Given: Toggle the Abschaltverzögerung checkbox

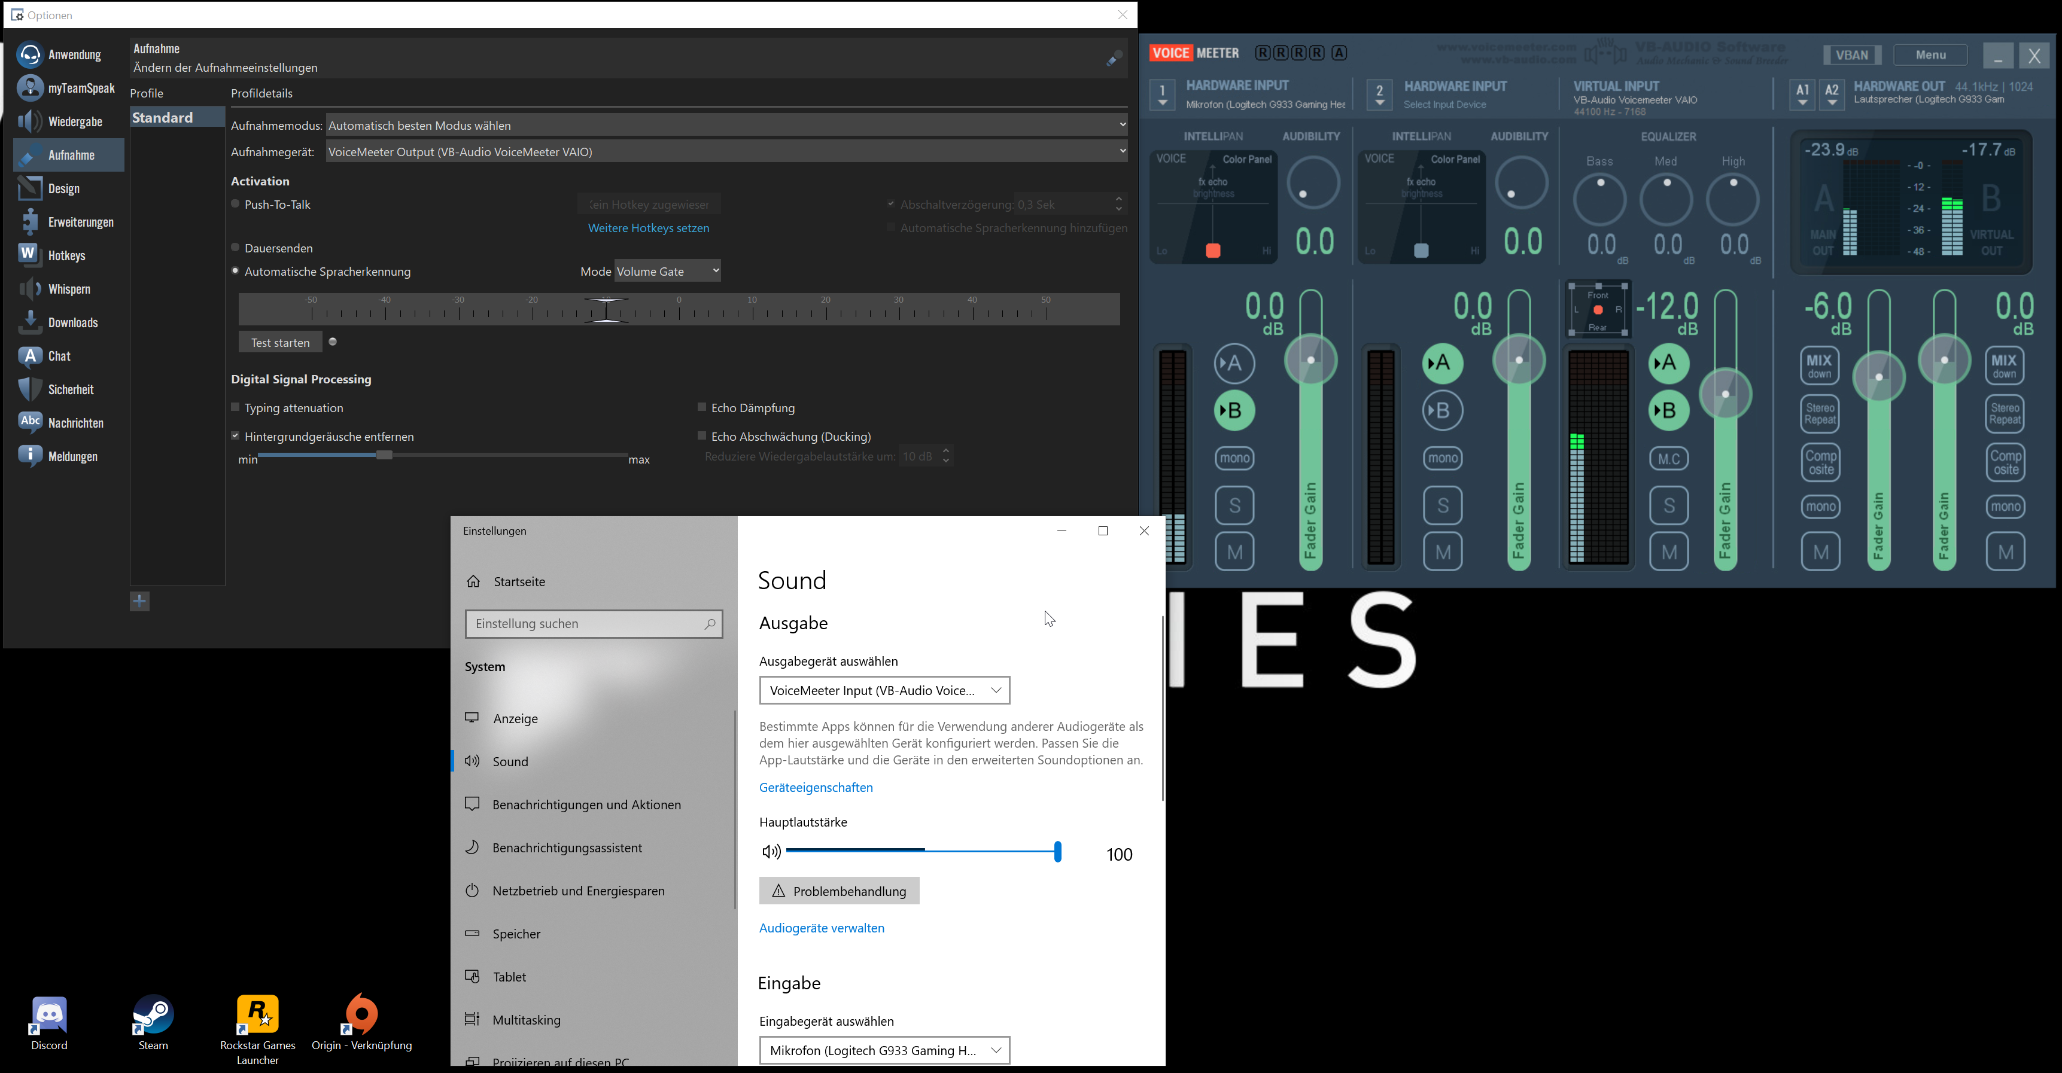Looking at the screenshot, I should (890, 204).
